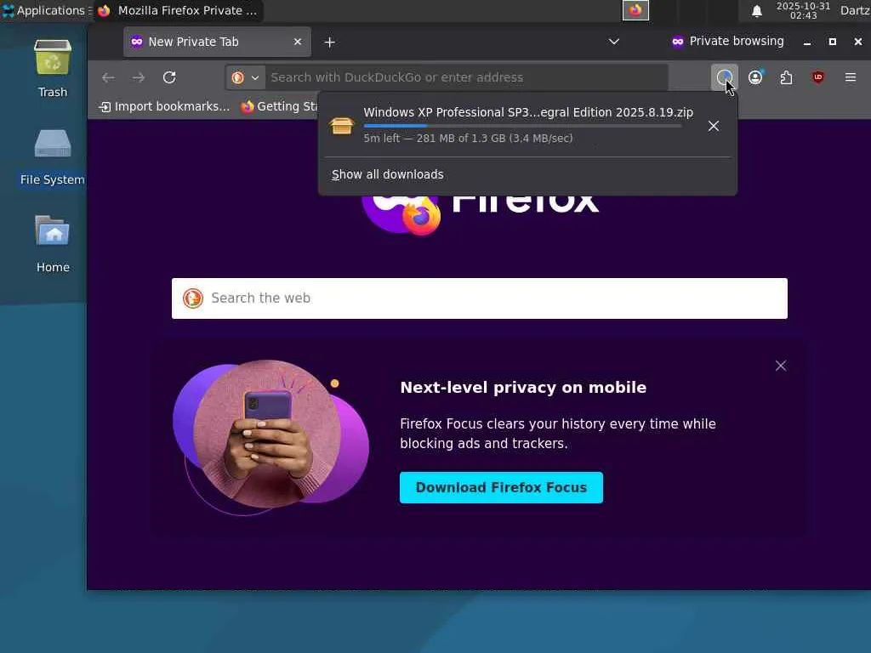Open the DuckDuckGo search engine selector

[246, 77]
